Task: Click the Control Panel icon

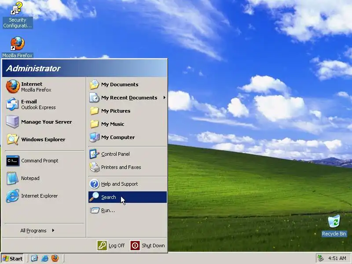Action: click(x=94, y=154)
